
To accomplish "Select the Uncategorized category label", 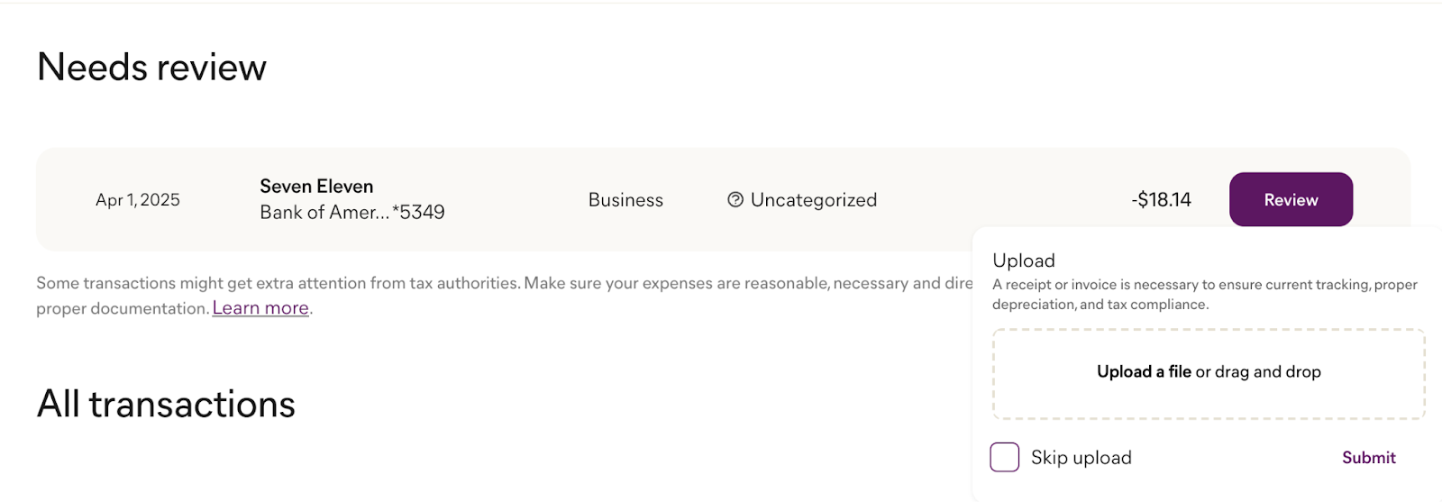I will [x=813, y=200].
